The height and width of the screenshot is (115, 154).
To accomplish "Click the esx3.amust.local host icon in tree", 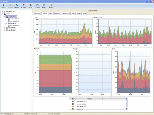I will point(9,19).
